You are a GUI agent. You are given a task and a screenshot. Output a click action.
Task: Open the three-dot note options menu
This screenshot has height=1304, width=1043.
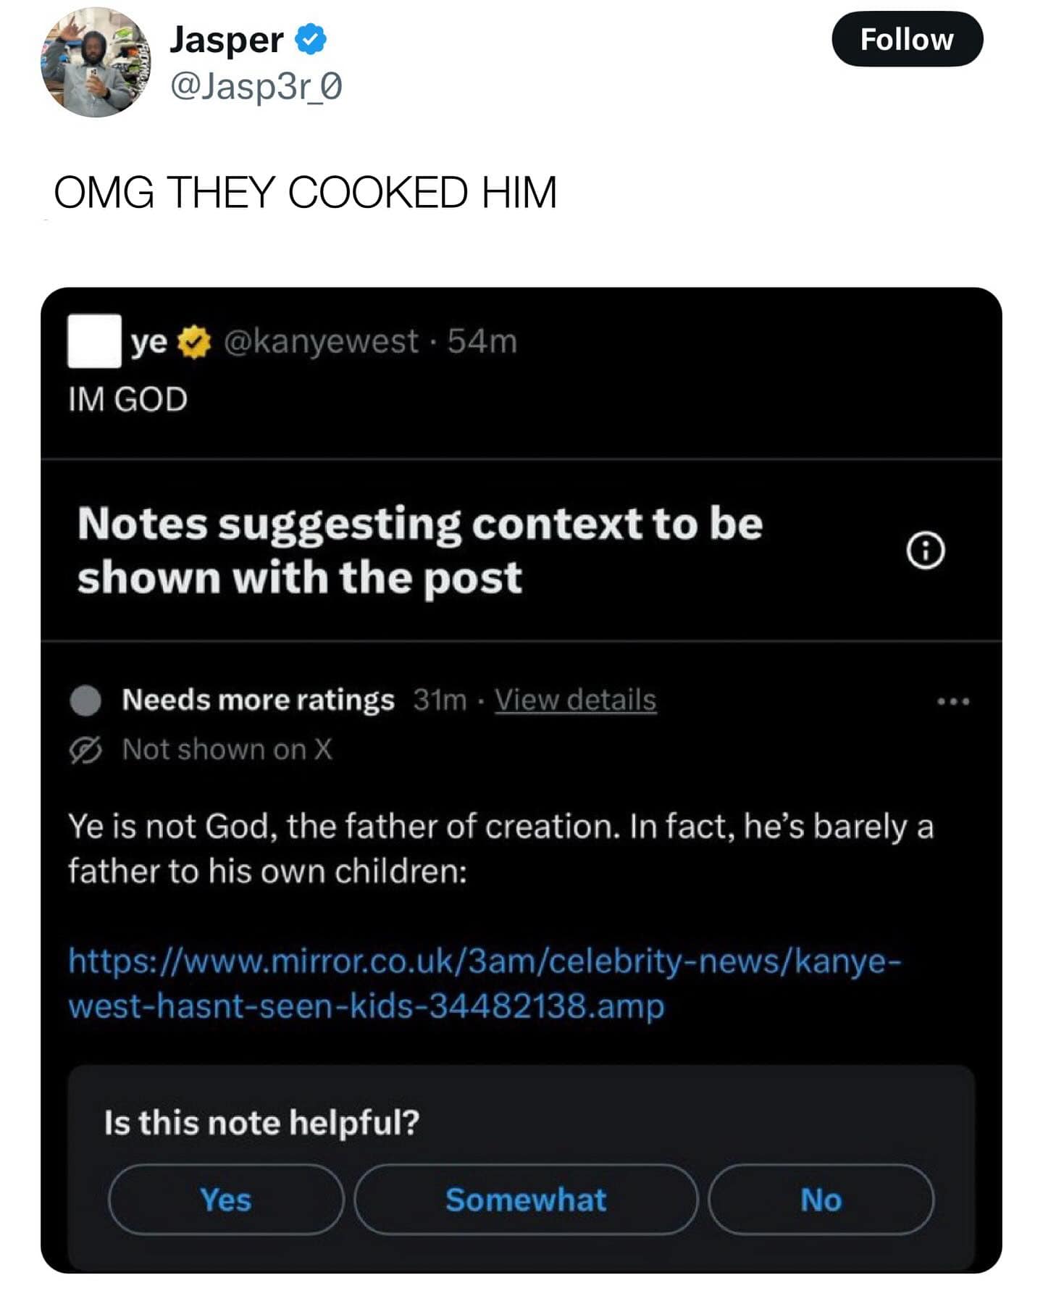click(952, 701)
